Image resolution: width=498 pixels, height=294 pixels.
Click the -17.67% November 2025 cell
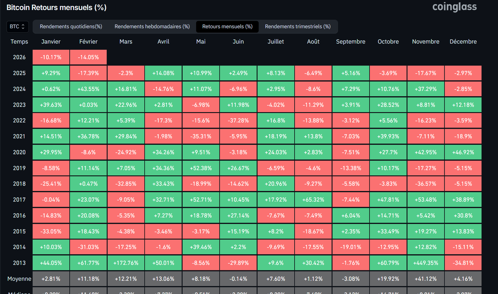(x=426, y=73)
